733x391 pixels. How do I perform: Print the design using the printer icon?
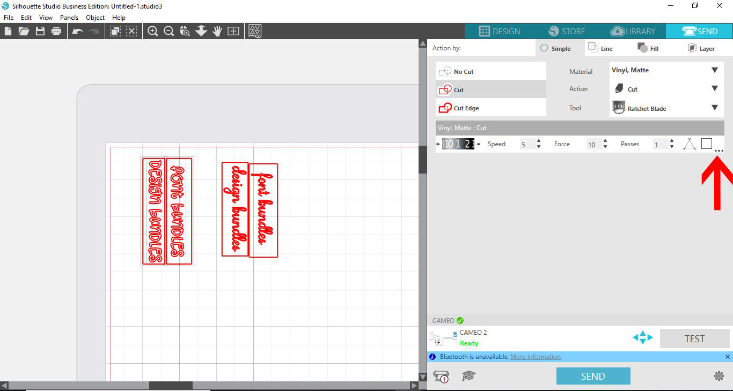[x=56, y=31]
